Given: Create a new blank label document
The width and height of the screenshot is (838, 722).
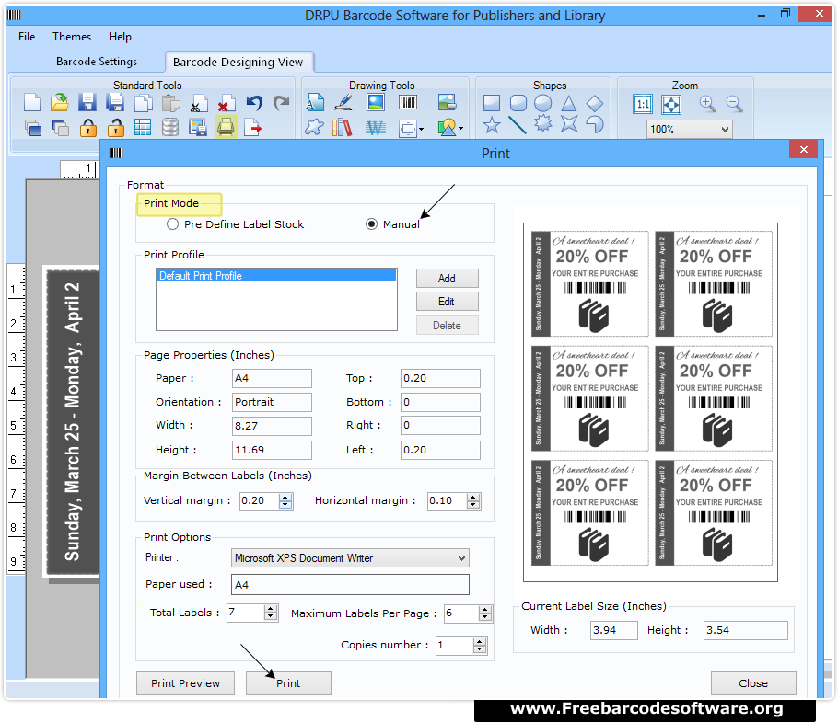Looking at the screenshot, I should click(x=32, y=102).
